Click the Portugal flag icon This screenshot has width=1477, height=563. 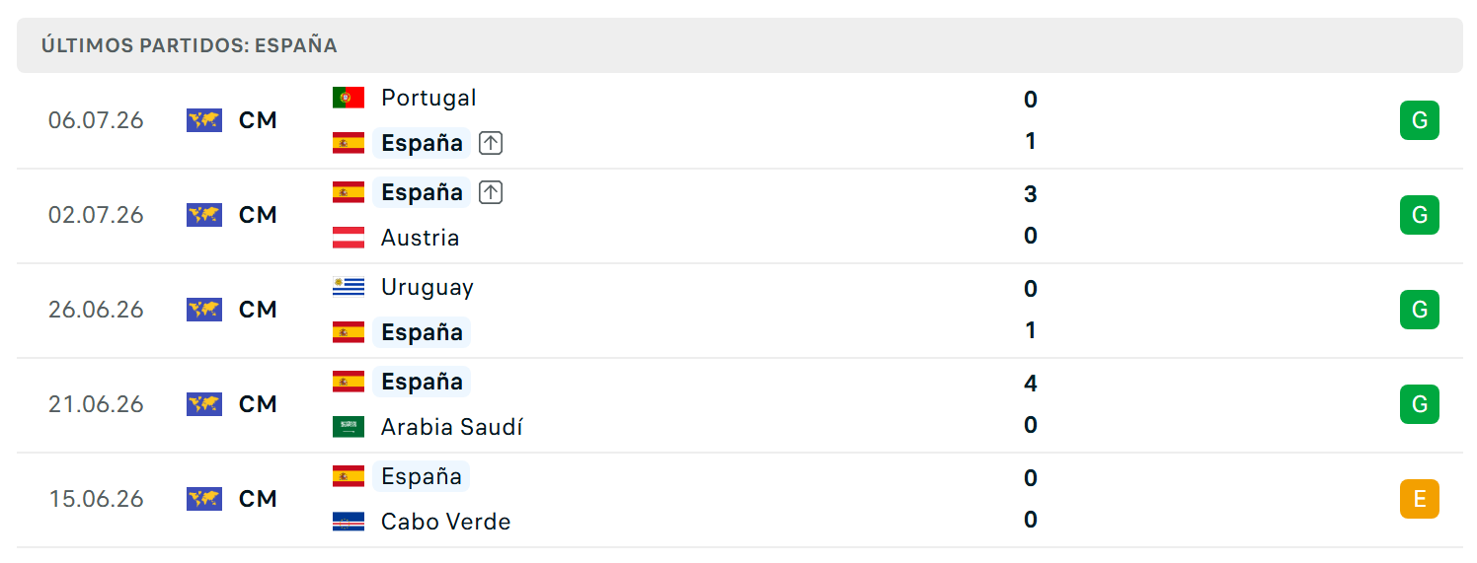pyautogui.click(x=349, y=98)
